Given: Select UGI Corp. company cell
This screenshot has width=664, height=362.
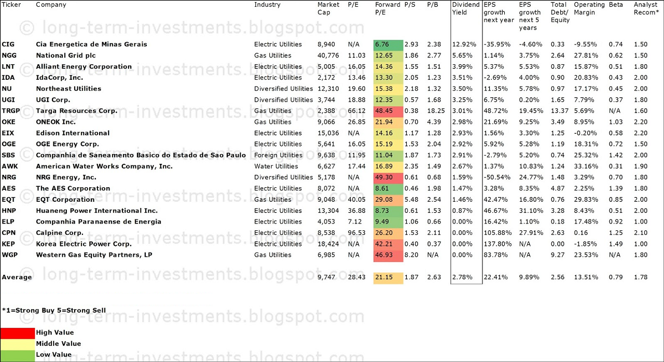Looking at the screenshot, I should pyautogui.click(x=53, y=100).
